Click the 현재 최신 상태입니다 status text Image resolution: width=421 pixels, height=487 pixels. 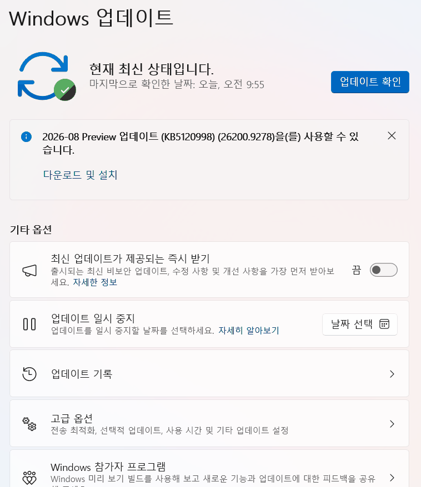pos(152,69)
